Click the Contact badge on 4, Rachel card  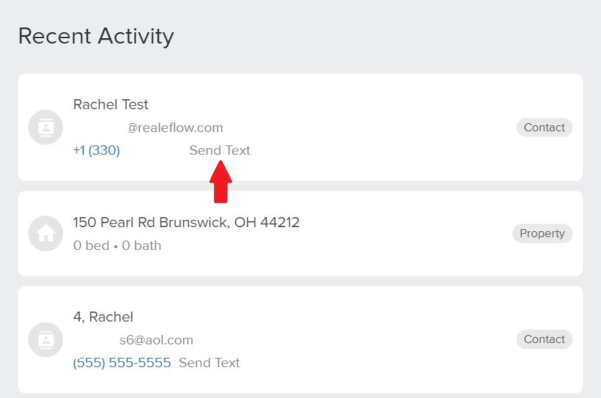tap(544, 340)
